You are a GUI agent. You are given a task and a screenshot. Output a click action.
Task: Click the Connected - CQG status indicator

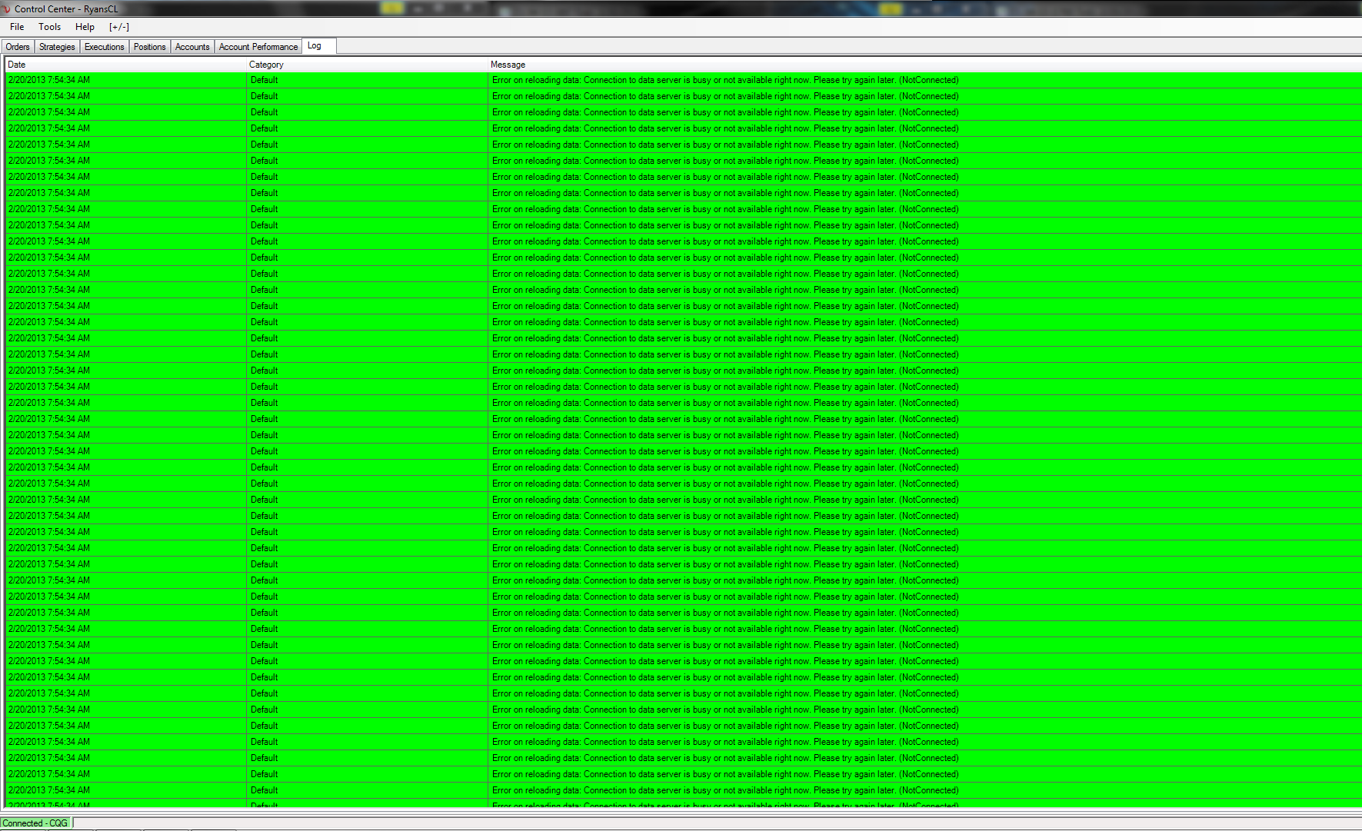tap(35, 823)
